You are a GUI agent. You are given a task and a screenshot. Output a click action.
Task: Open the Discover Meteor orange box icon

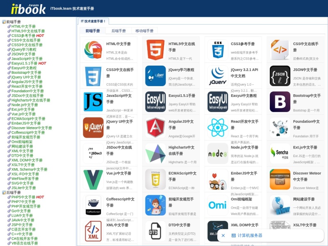point(280,180)
